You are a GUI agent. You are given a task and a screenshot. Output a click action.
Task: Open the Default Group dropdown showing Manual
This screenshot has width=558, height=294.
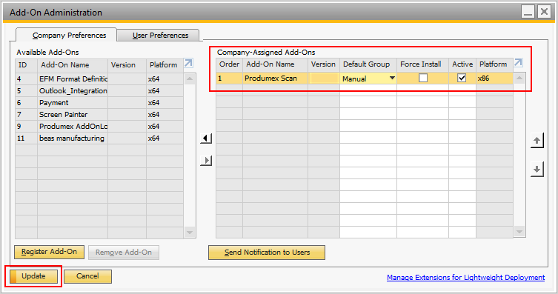coord(392,78)
